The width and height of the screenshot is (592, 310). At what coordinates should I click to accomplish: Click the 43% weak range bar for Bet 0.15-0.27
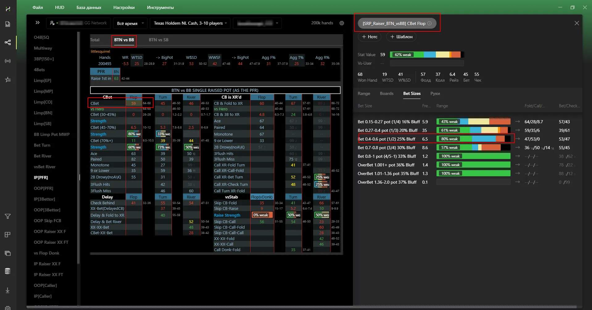tap(474, 122)
